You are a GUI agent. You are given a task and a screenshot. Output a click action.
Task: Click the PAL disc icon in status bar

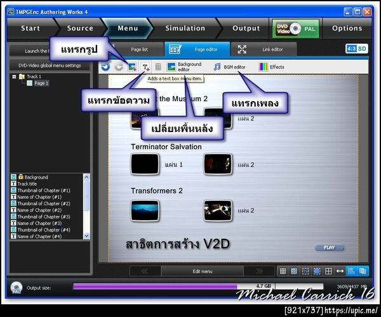(17, 287)
